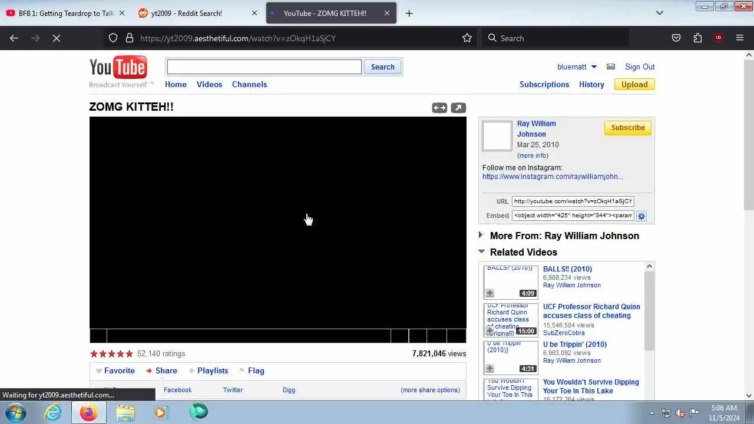Share video via Facebook link

click(177, 390)
